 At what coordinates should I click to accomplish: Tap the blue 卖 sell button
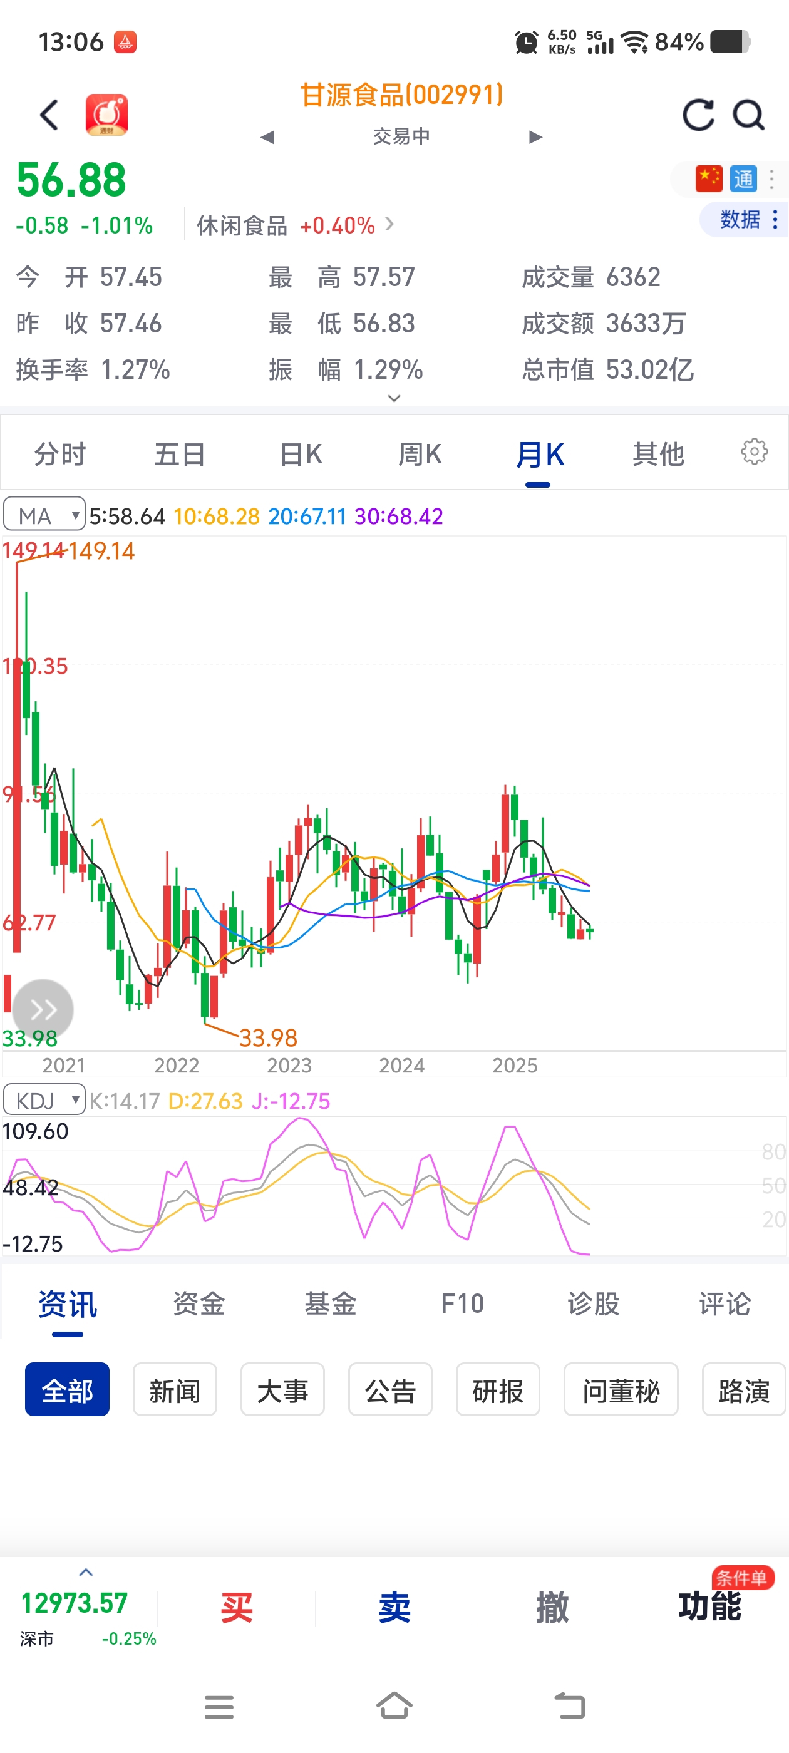click(394, 1607)
